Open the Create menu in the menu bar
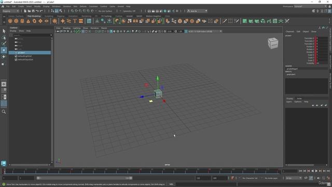This screenshot has height=187, width=332. (21, 6)
